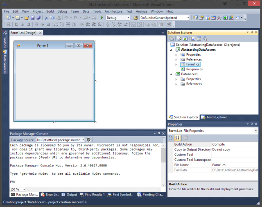This screenshot has height=207, width=262.
Task: Open the 100 % zoom dropdown
Action: (x=24, y=189)
